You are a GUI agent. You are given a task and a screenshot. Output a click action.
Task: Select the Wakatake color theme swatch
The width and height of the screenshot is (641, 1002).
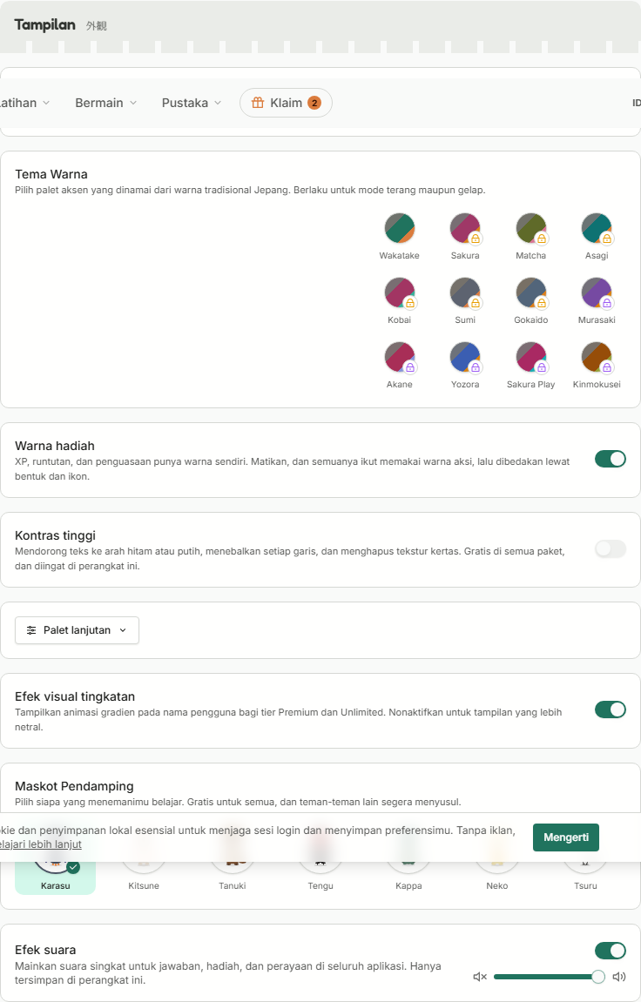tap(400, 229)
